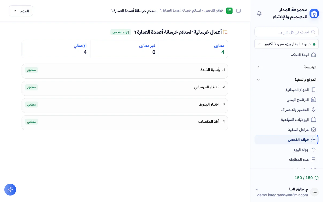323x202 pixels.
Task: Open the المزيد dropdown menu
Action: pyautogui.click(x=21, y=11)
